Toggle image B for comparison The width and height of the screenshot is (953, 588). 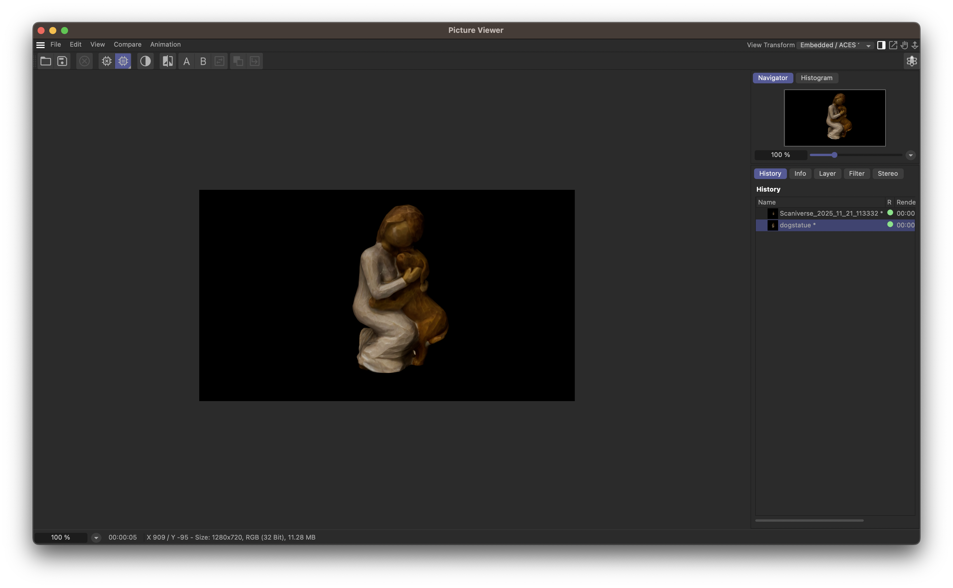[202, 61]
